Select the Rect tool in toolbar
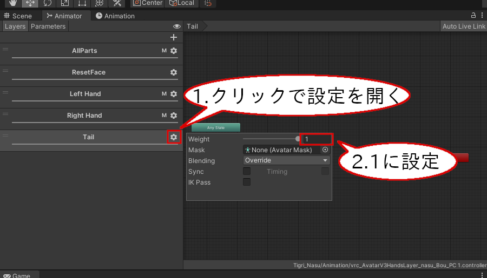The width and height of the screenshot is (487, 278). (82, 3)
